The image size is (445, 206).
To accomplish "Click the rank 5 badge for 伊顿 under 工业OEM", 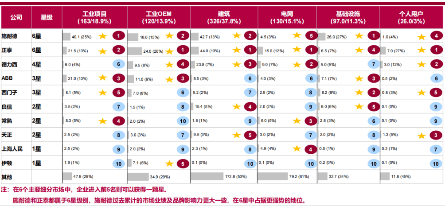I will 183,163.
